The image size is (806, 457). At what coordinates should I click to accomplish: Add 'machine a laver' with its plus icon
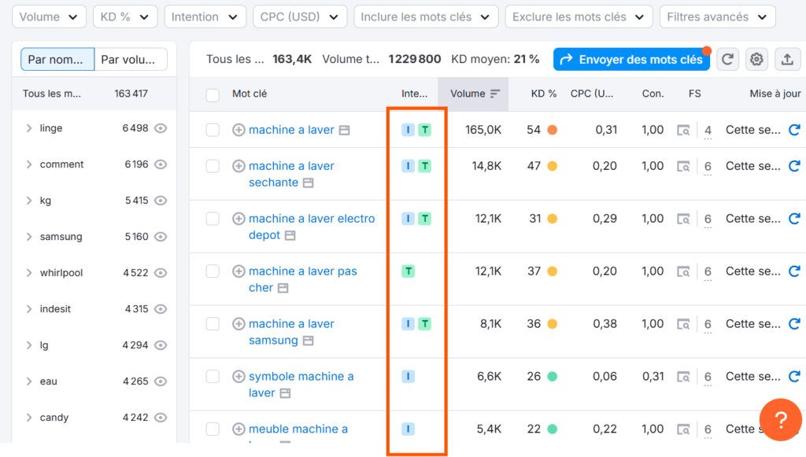(x=238, y=130)
